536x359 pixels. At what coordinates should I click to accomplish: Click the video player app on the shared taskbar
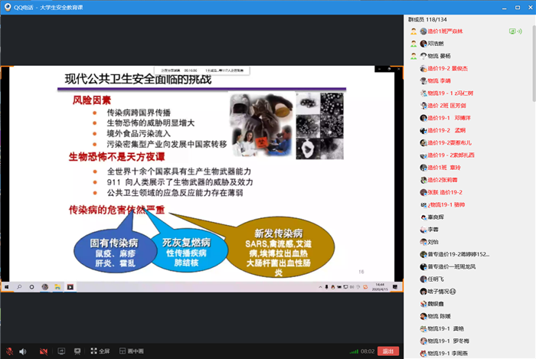click(70, 287)
